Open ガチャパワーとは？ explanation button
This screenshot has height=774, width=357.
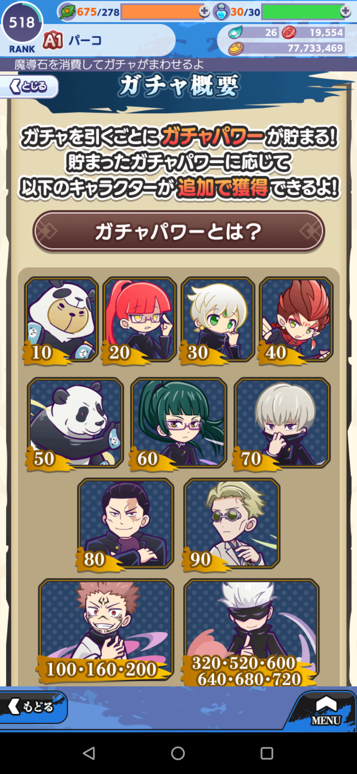(x=178, y=232)
